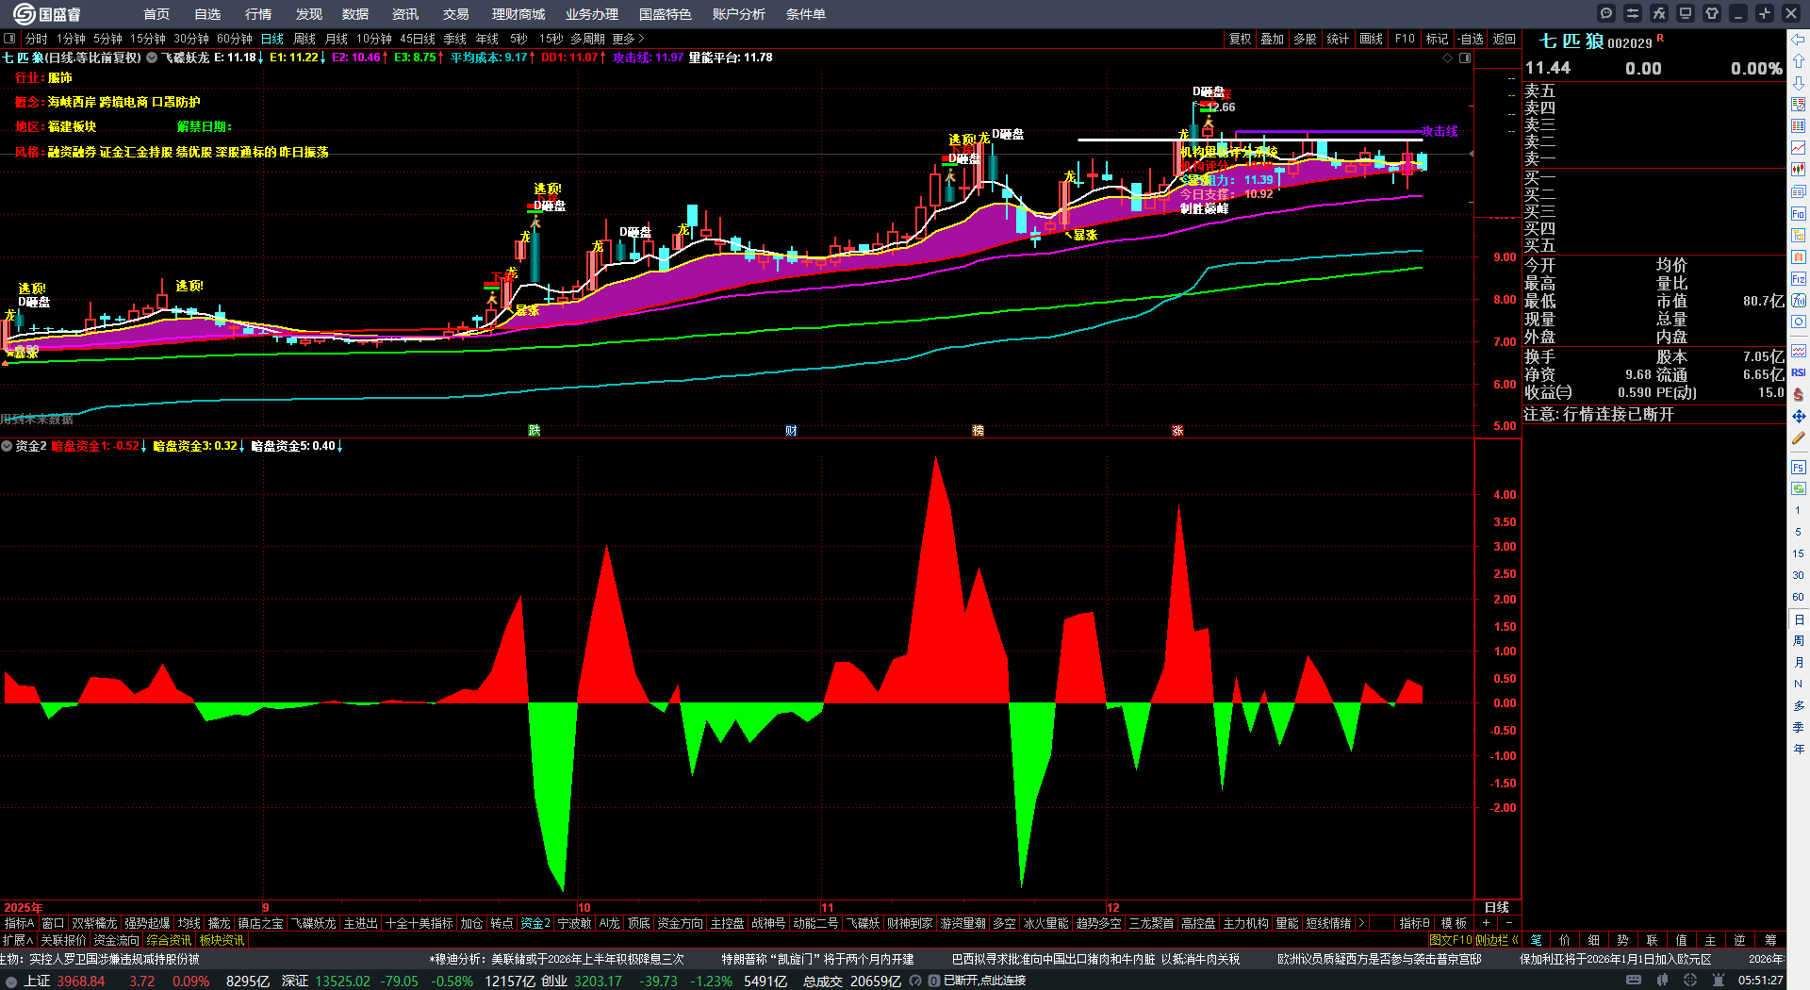
Task: Open the orange document sidebar icon
Action: click(1799, 257)
